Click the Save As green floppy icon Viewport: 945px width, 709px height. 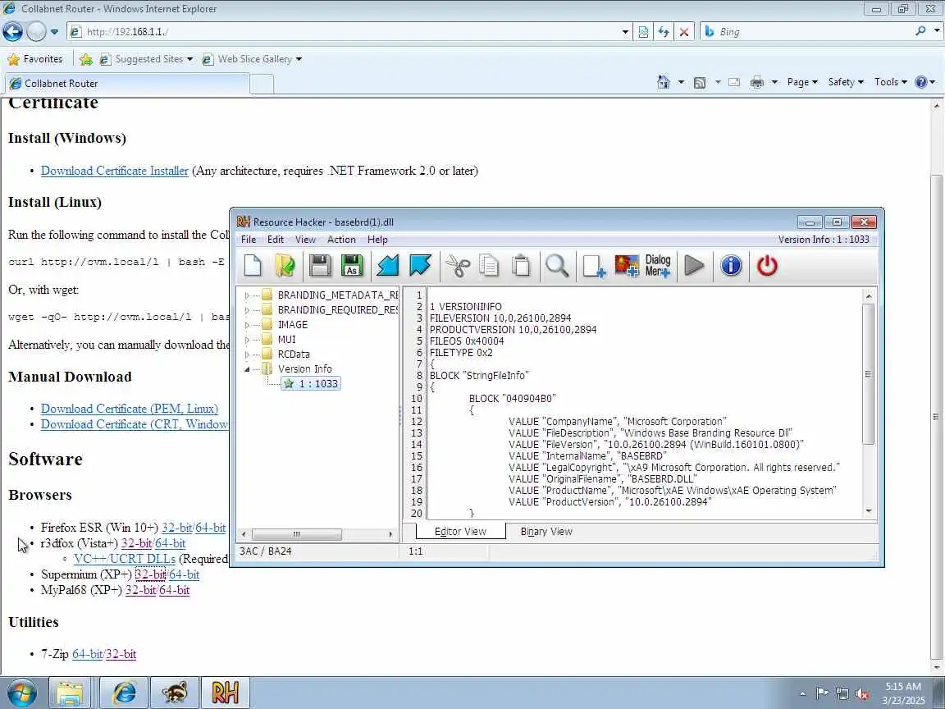click(x=352, y=265)
